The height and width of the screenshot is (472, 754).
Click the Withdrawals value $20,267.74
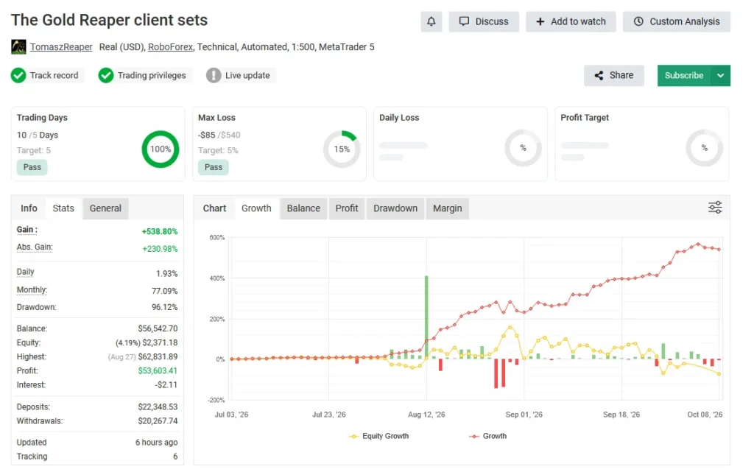point(158,421)
